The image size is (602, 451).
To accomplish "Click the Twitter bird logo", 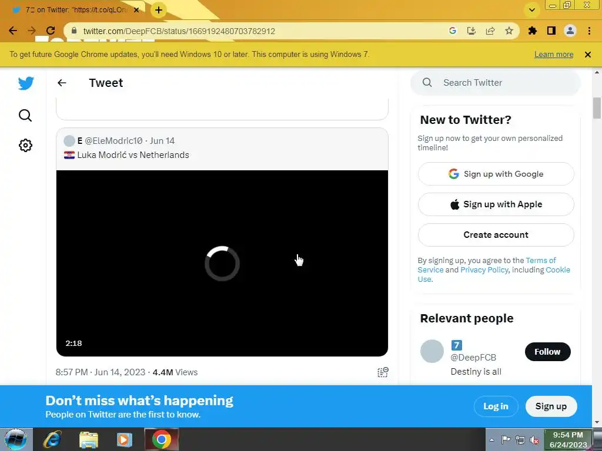I will click(x=26, y=83).
